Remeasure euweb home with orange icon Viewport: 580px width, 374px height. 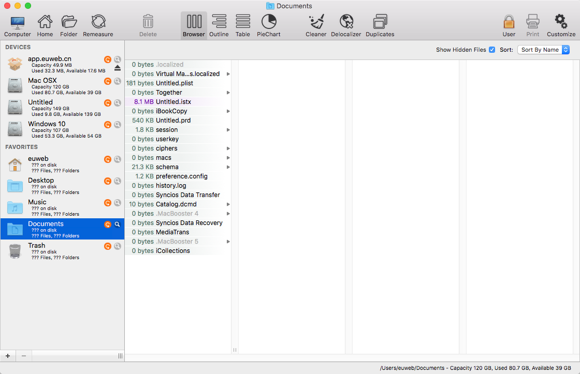[108, 159]
